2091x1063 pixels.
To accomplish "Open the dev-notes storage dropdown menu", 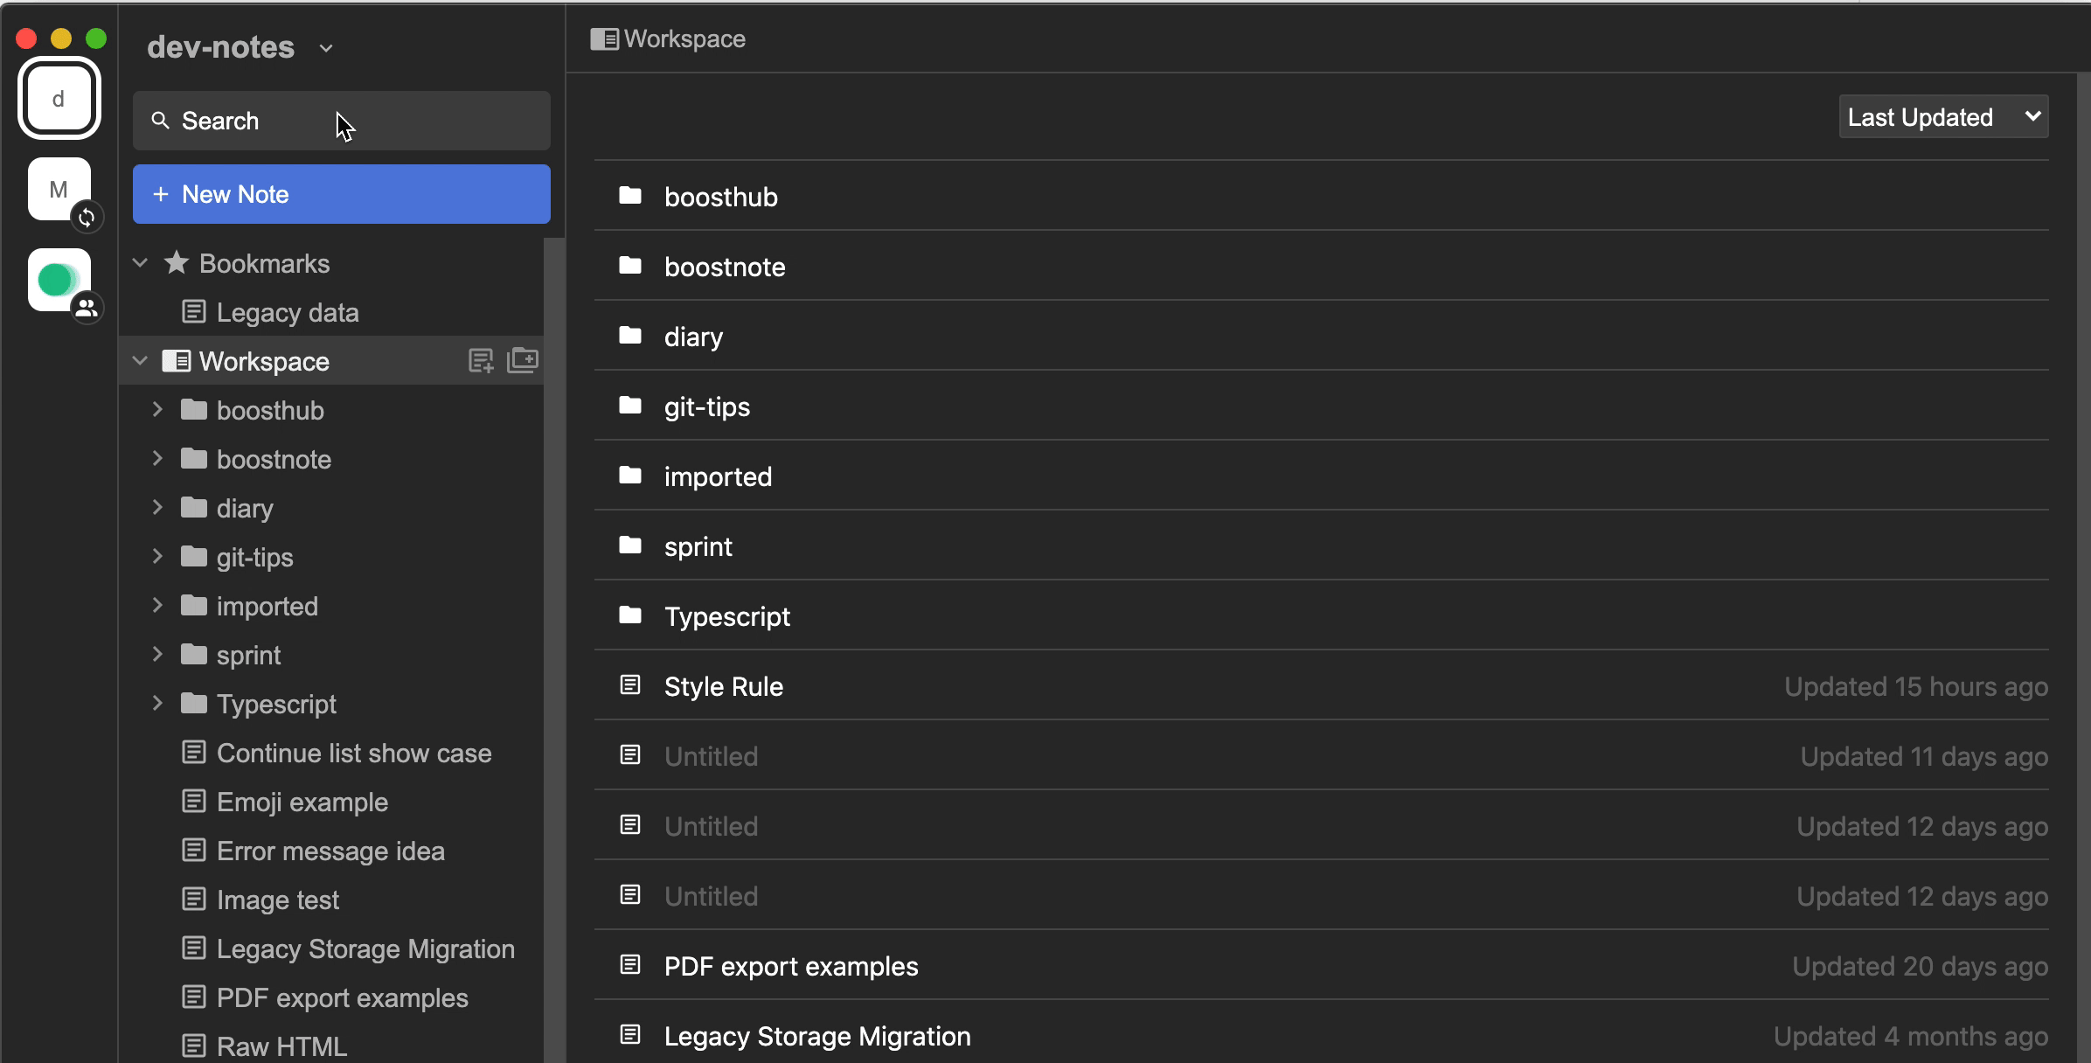I will pyautogui.click(x=326, y=48).
